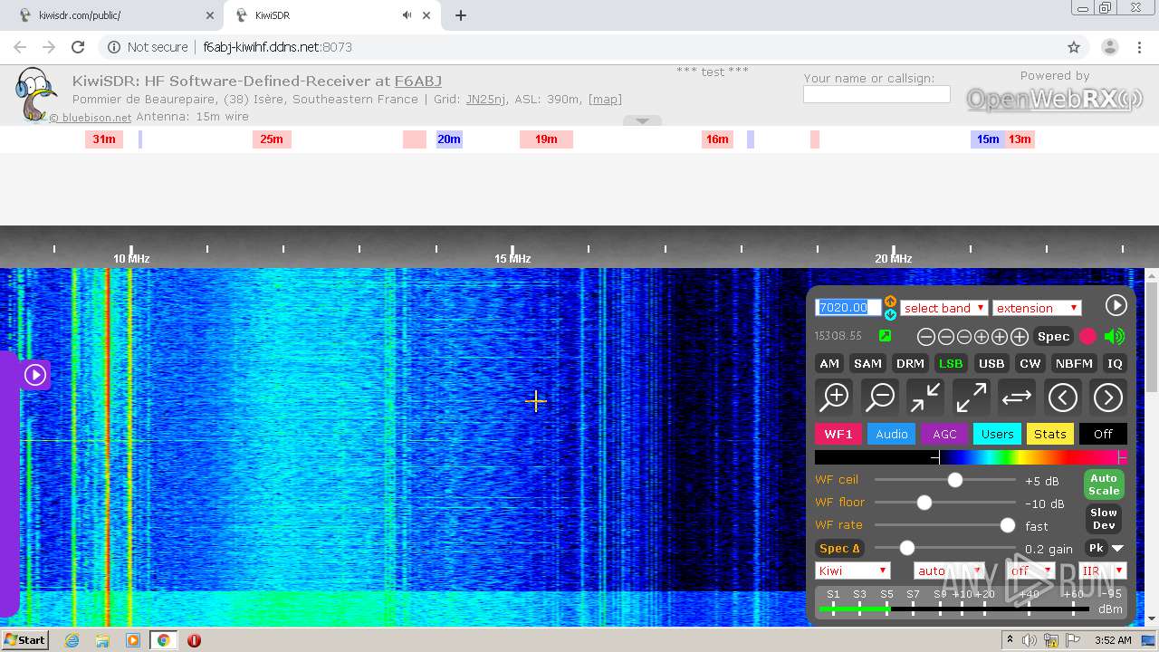Mute audio with the green speaker icon

(1115, 336)
